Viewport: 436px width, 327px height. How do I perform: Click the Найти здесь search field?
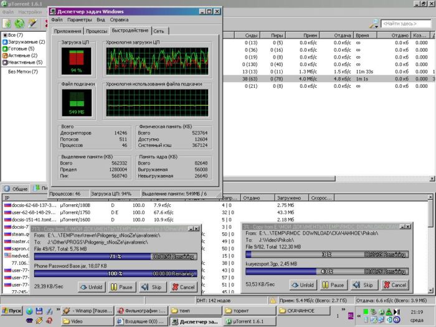coord(405,24)
